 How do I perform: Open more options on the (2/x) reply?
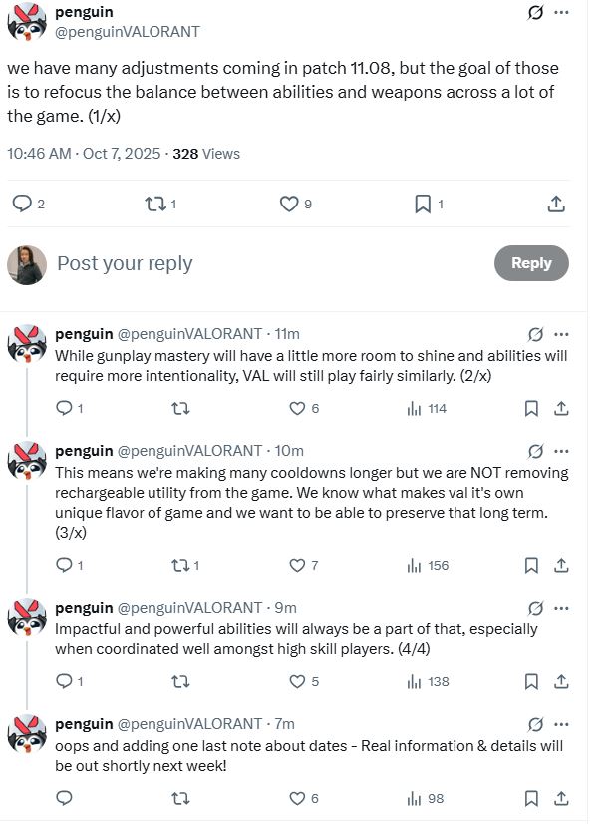[x=561, y=334]
